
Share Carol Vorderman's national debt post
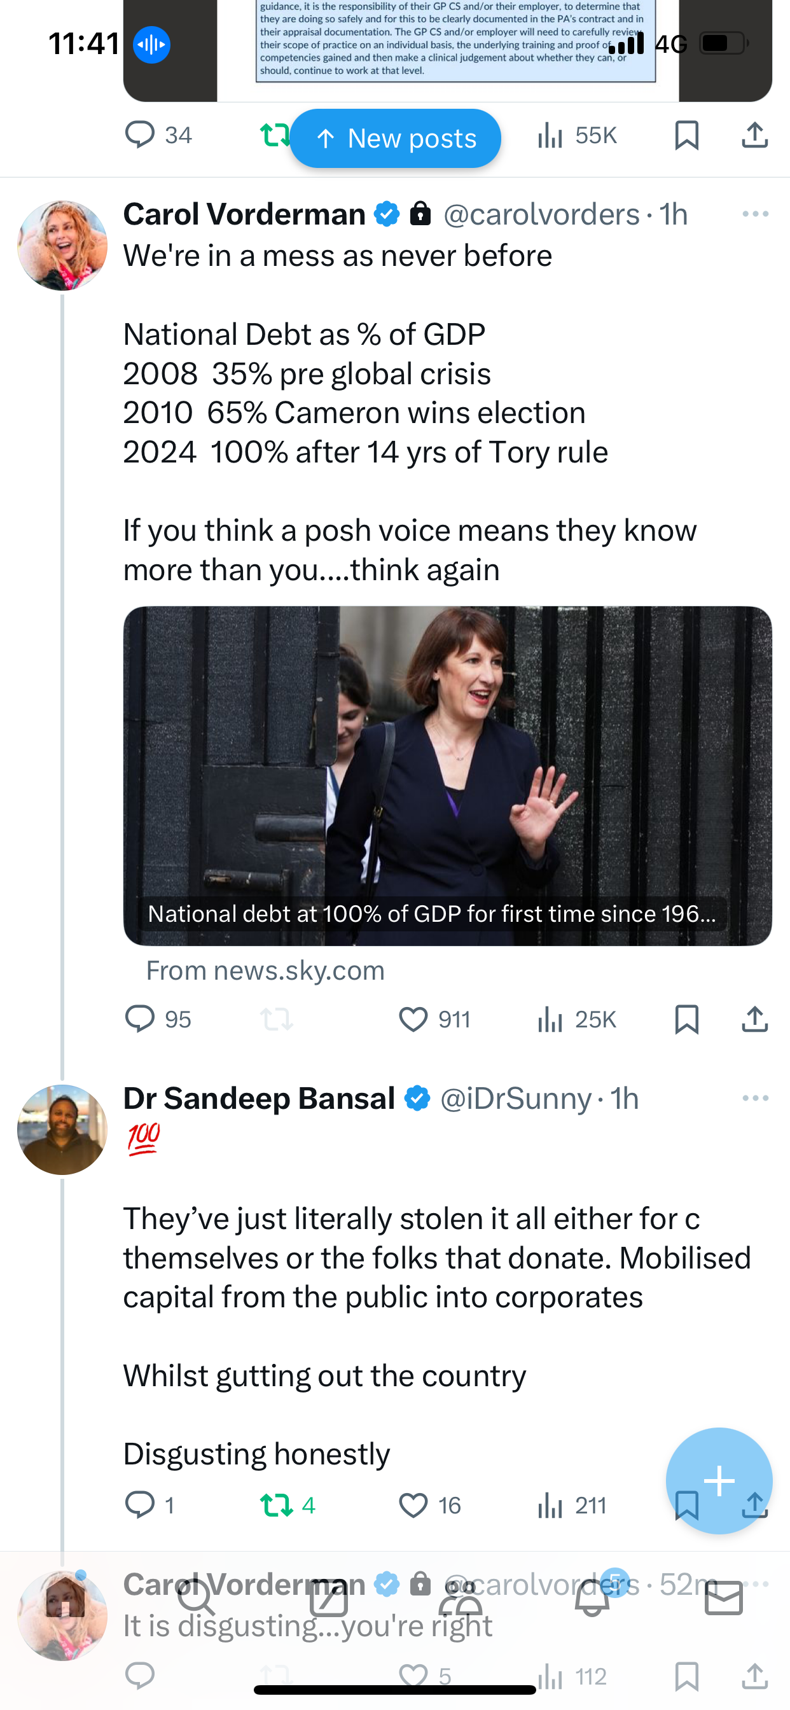[x=755, y=1019]
